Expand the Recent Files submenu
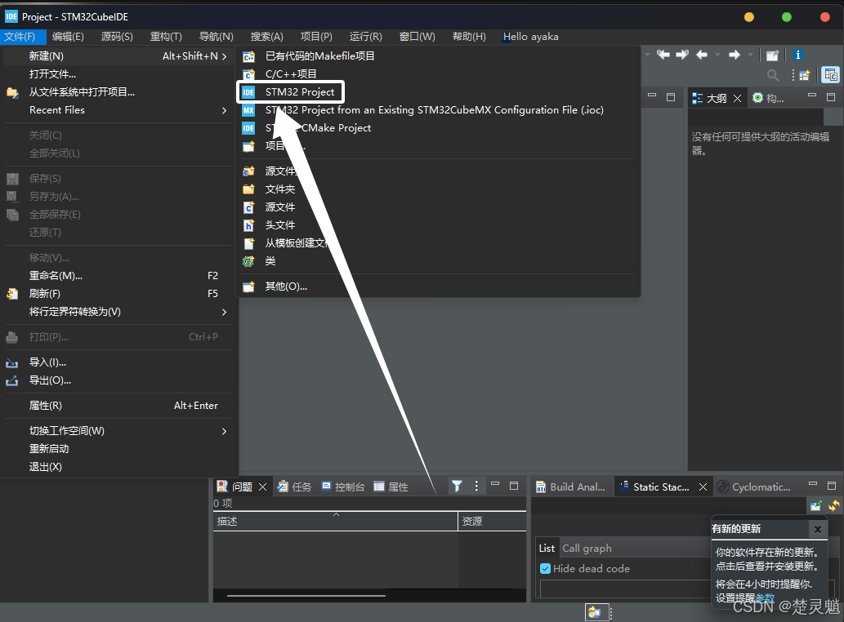The image size is (844, 622). (x=225, y=110)
